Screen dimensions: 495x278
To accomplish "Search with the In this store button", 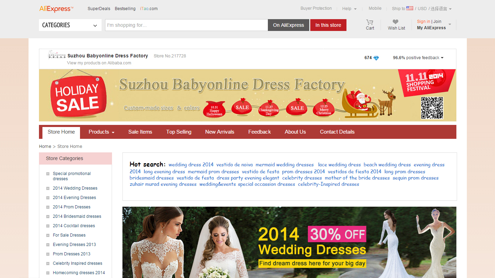I will (x=328, y=25).
